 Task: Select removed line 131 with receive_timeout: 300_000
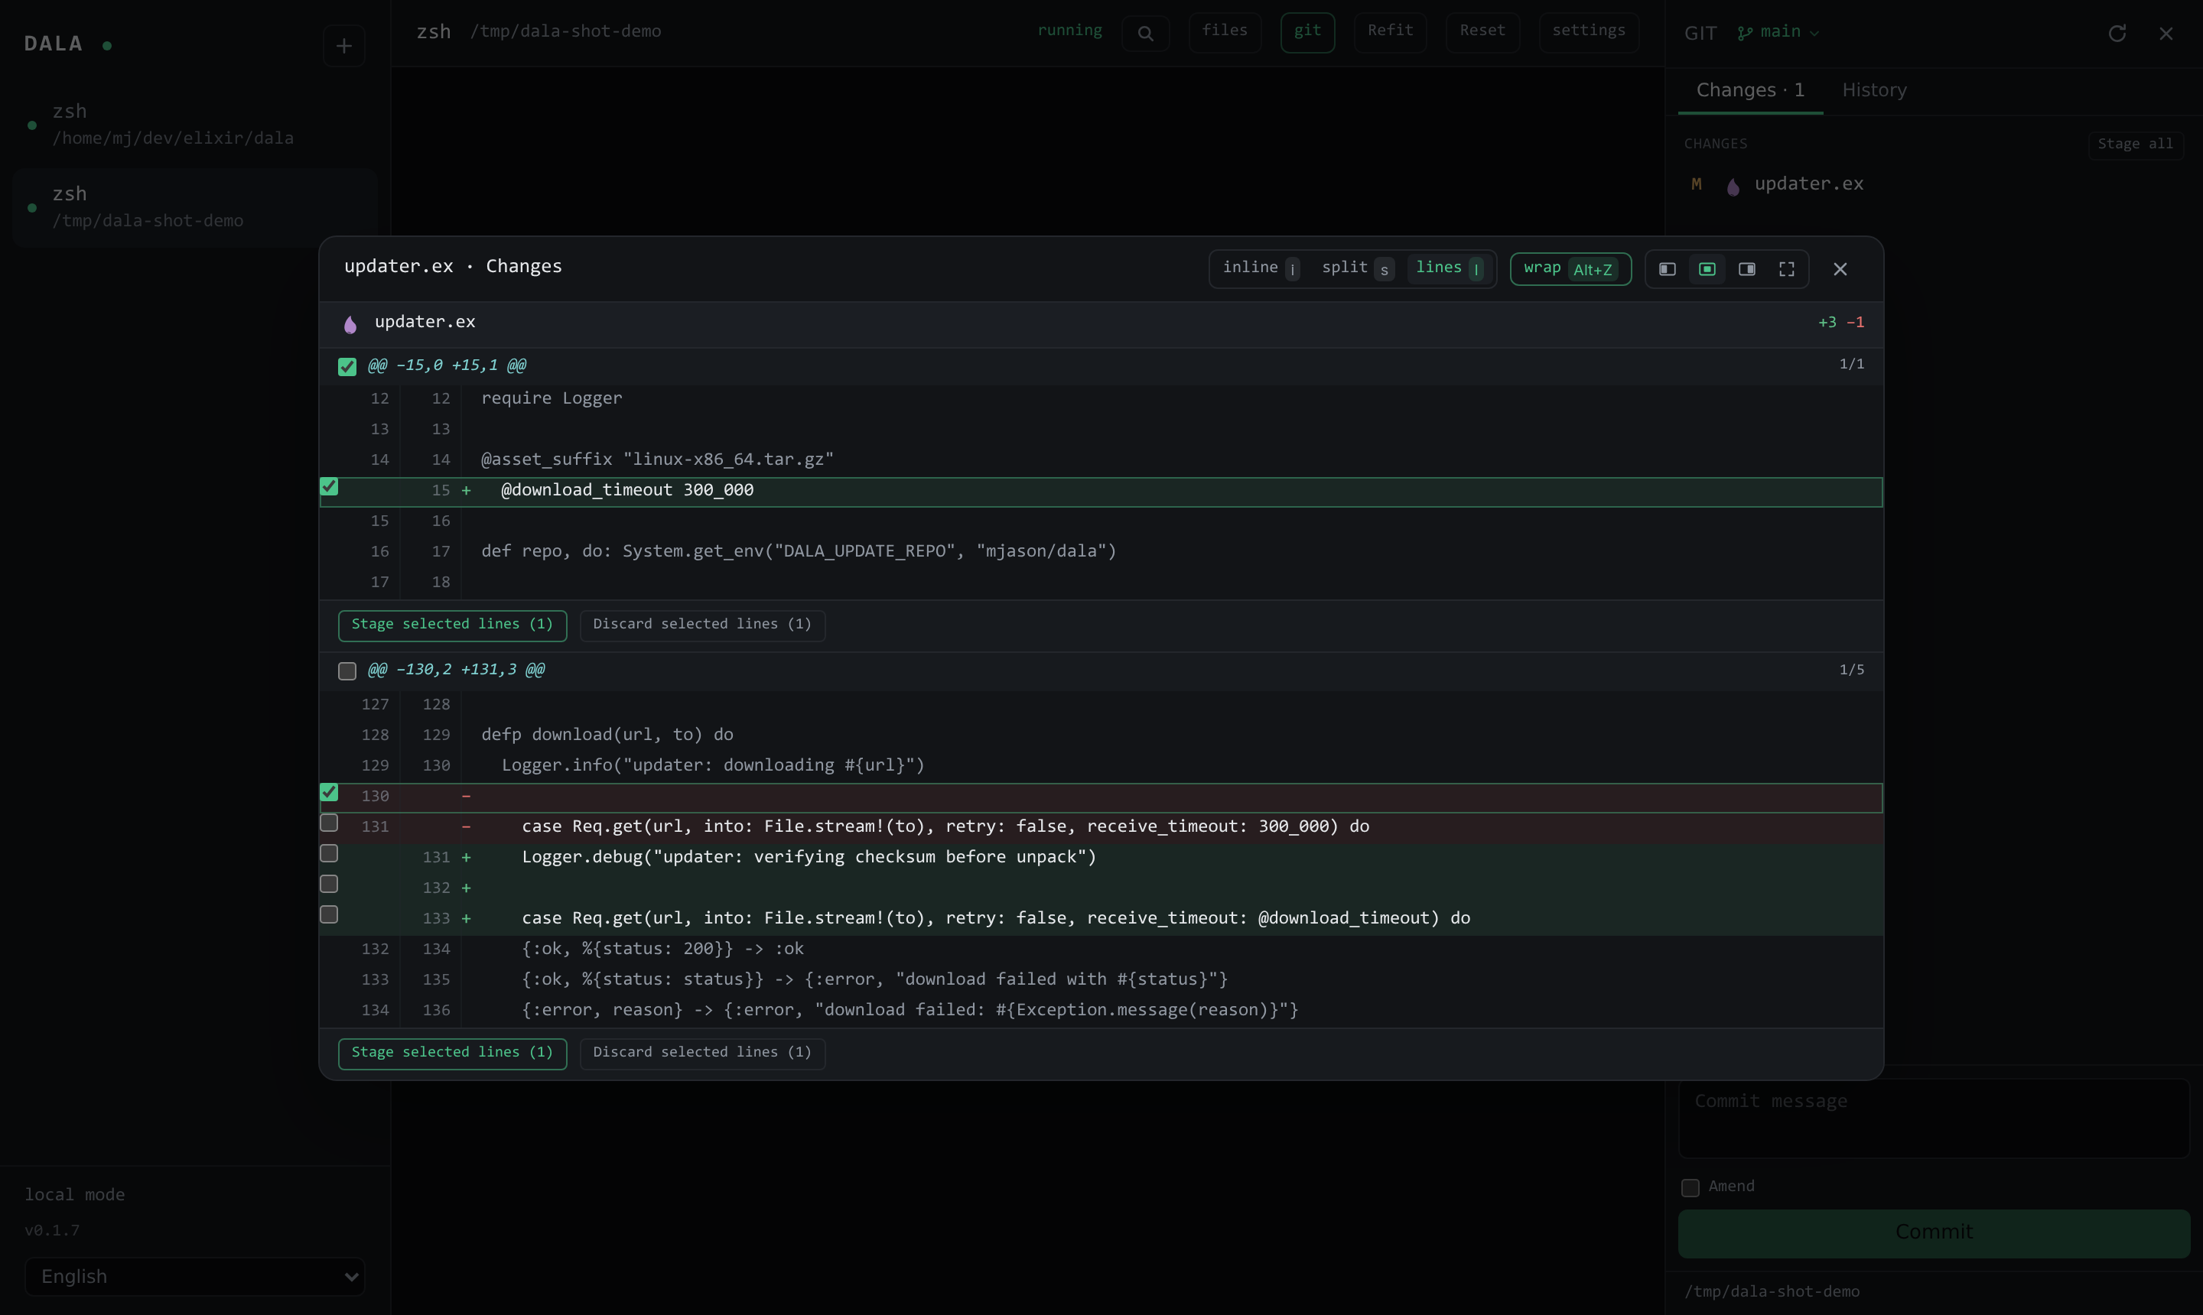[329, 823]
